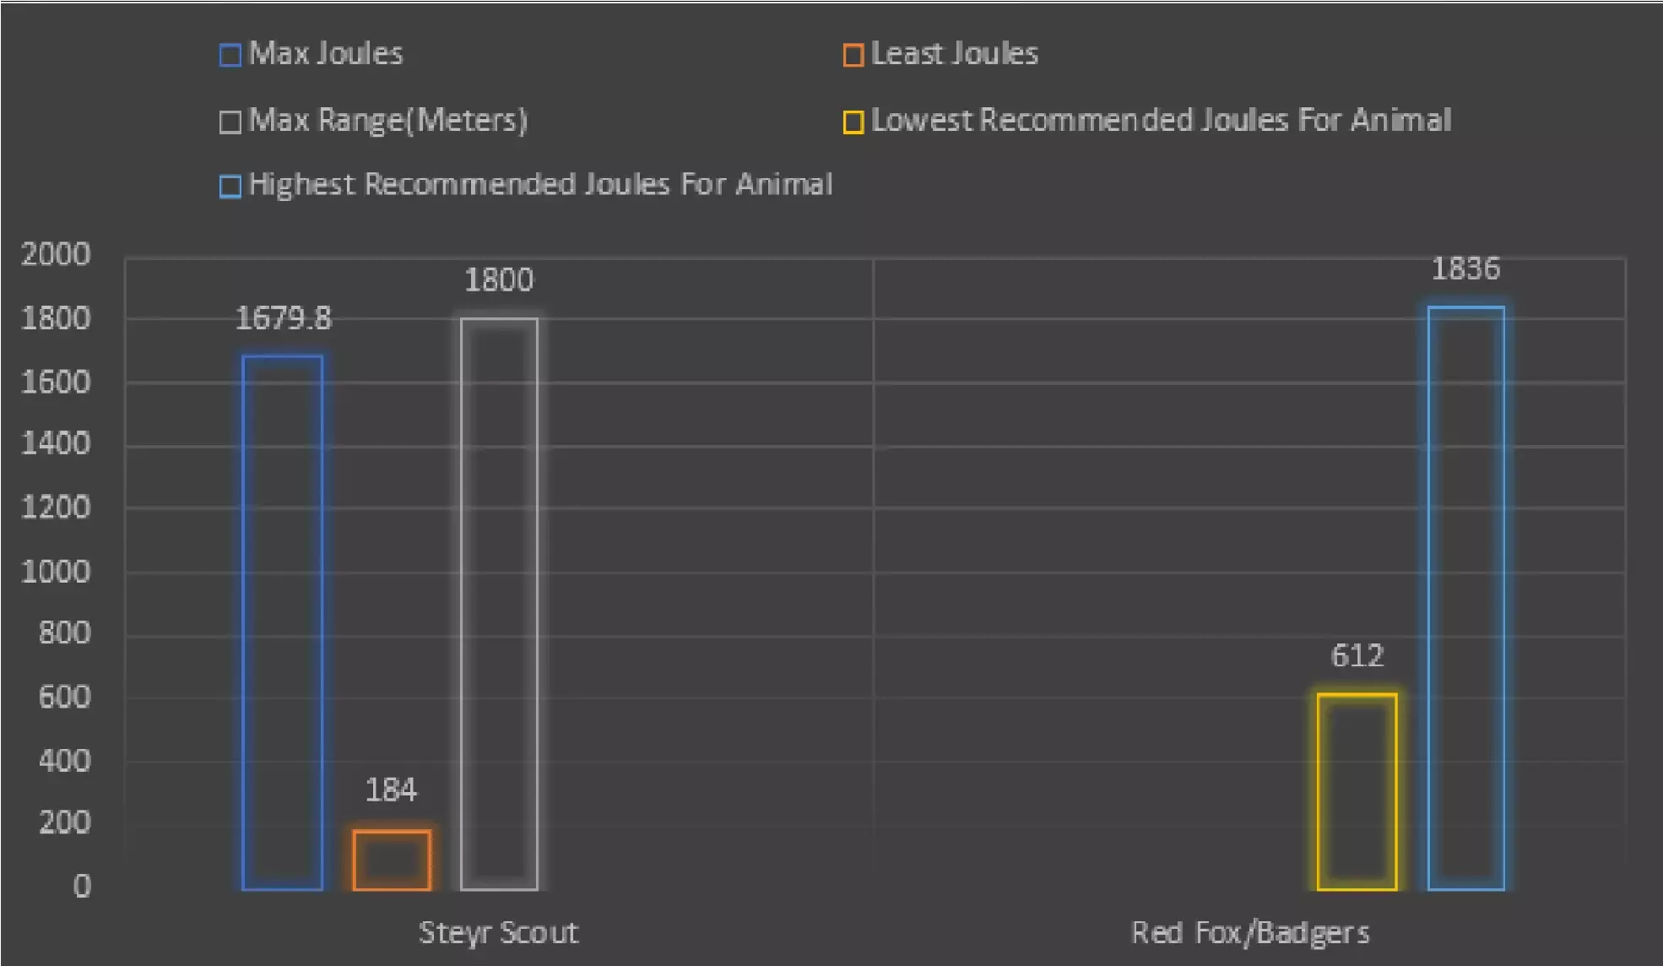Image resolution: width=1663 pixels, height=966 pixels.
Task: Select the 1679.8 data label
Action: (283, 318)
